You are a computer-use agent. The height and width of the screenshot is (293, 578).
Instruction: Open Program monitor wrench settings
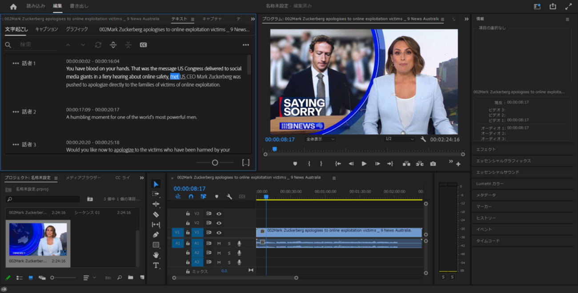(x=423, y=139)
